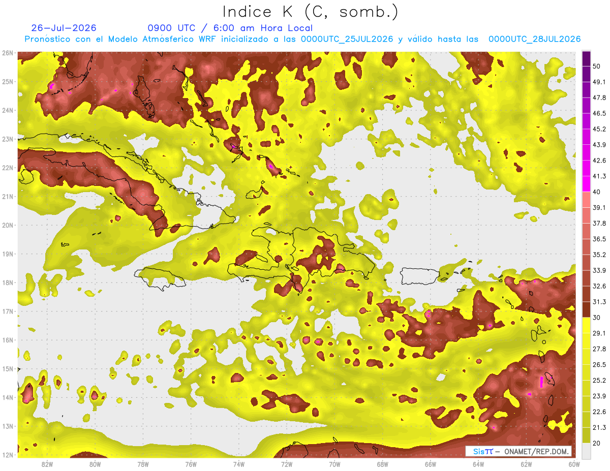This screenshot has width=610, height=471.
Task: Click the longitude label '60W'
Action: point(574,464)
